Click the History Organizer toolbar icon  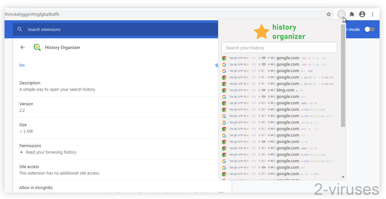(x=341, y=14)
